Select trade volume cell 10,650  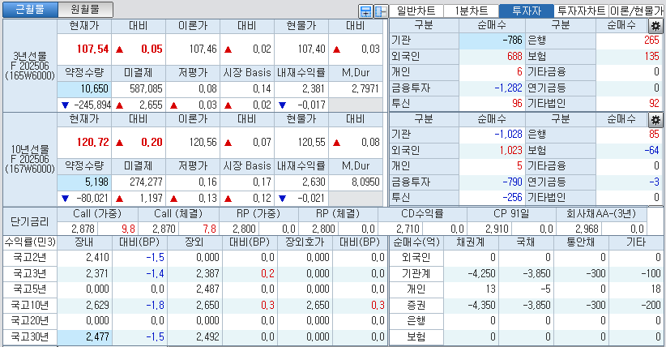pos(84,89)
